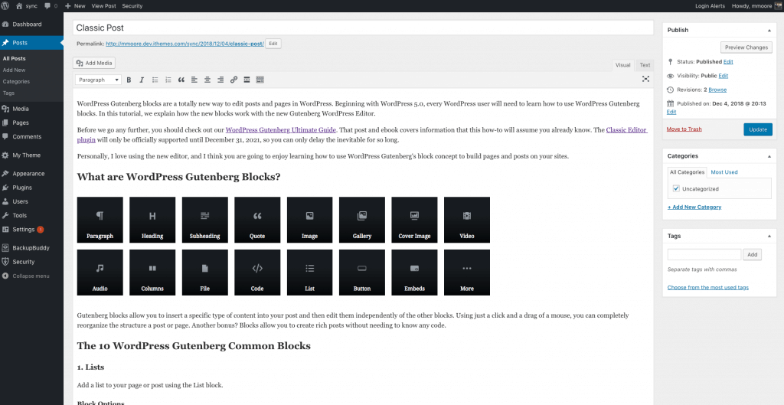Select the Gutenberg blocks image

click(283, 246)
